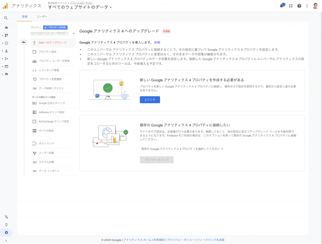Open the search icon in left sidebar
Image resolution: width=322 pixels, height=244 pixels.
tap(6, 18)
